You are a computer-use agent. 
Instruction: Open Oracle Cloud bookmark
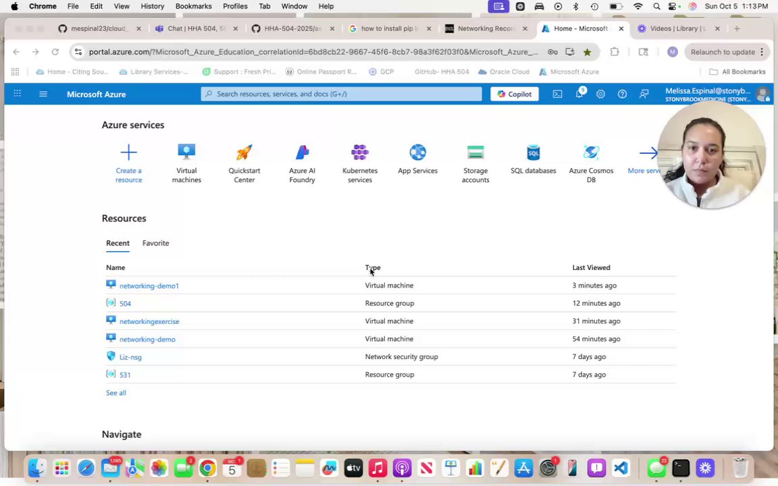coord(504,72)
